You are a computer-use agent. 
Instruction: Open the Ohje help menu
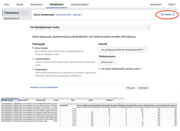coord(172,4)
